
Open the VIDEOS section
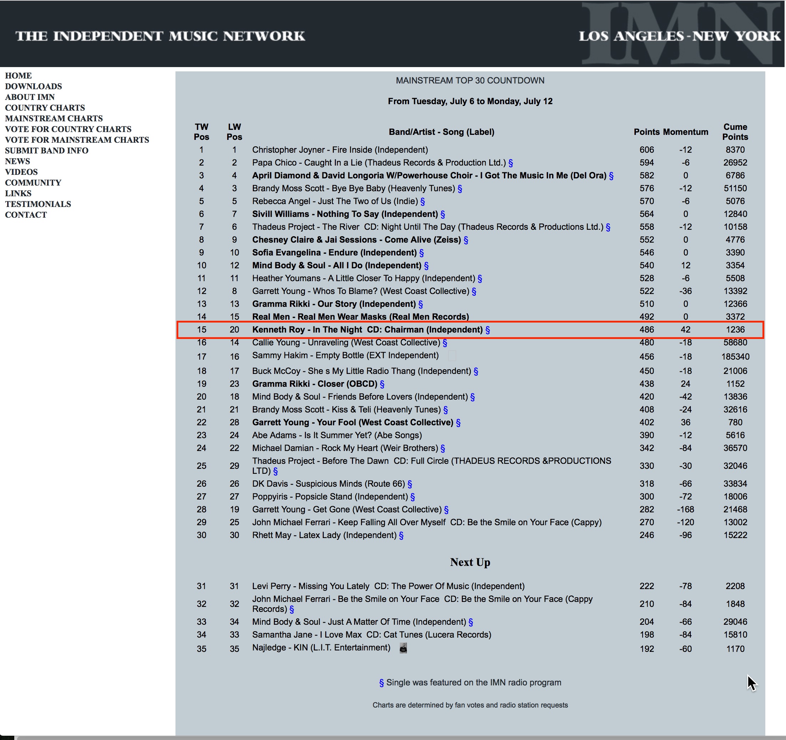pyautogui.click(x=21, y=172)
